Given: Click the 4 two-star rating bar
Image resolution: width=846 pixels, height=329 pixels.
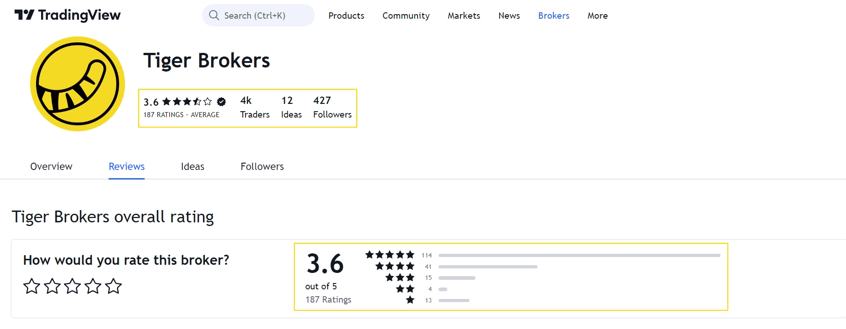Looking at the screenshot, I should click(x=443, y=289).
